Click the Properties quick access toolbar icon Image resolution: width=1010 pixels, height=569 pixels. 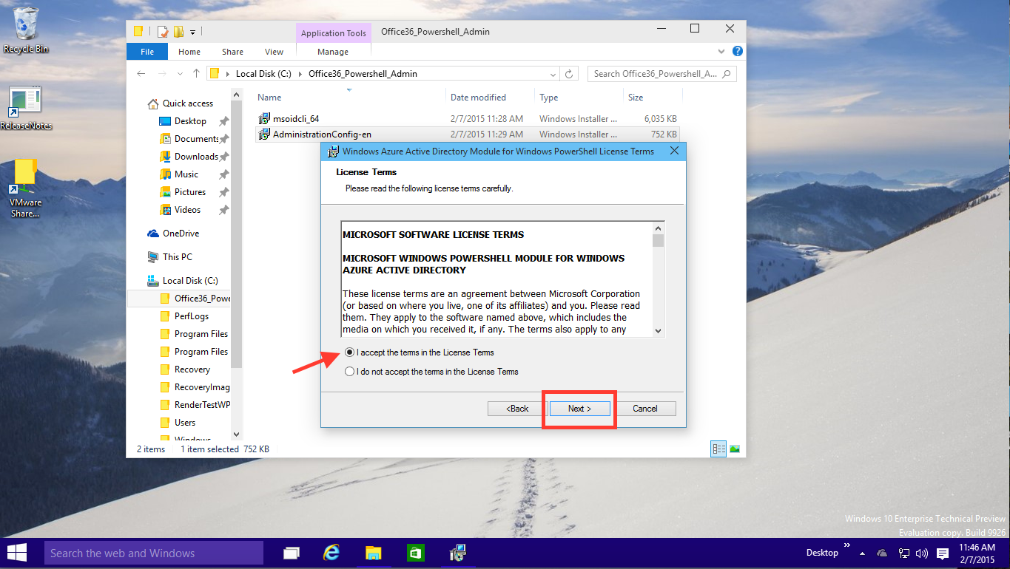coord(162,31)
